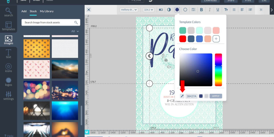The image size is (274, 137).
Task: Toggle bold text formatting
Action: pyautogui.click(x=201, y=10)
